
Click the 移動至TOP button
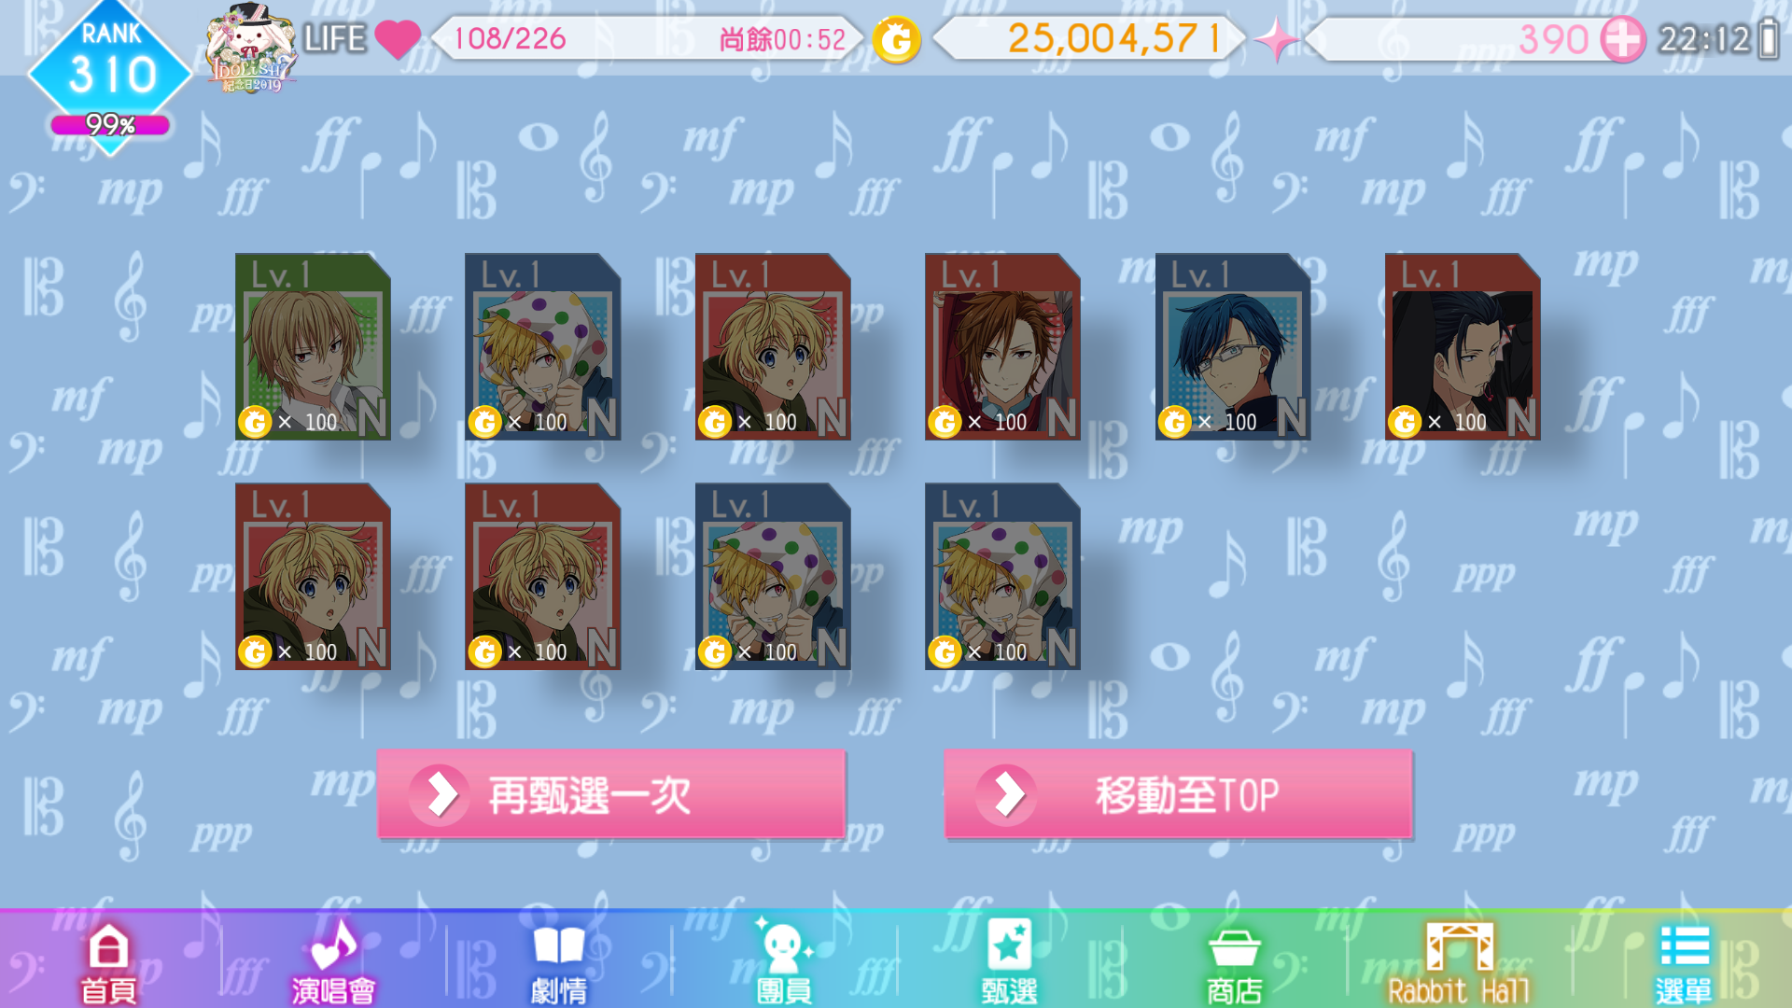1178,794
